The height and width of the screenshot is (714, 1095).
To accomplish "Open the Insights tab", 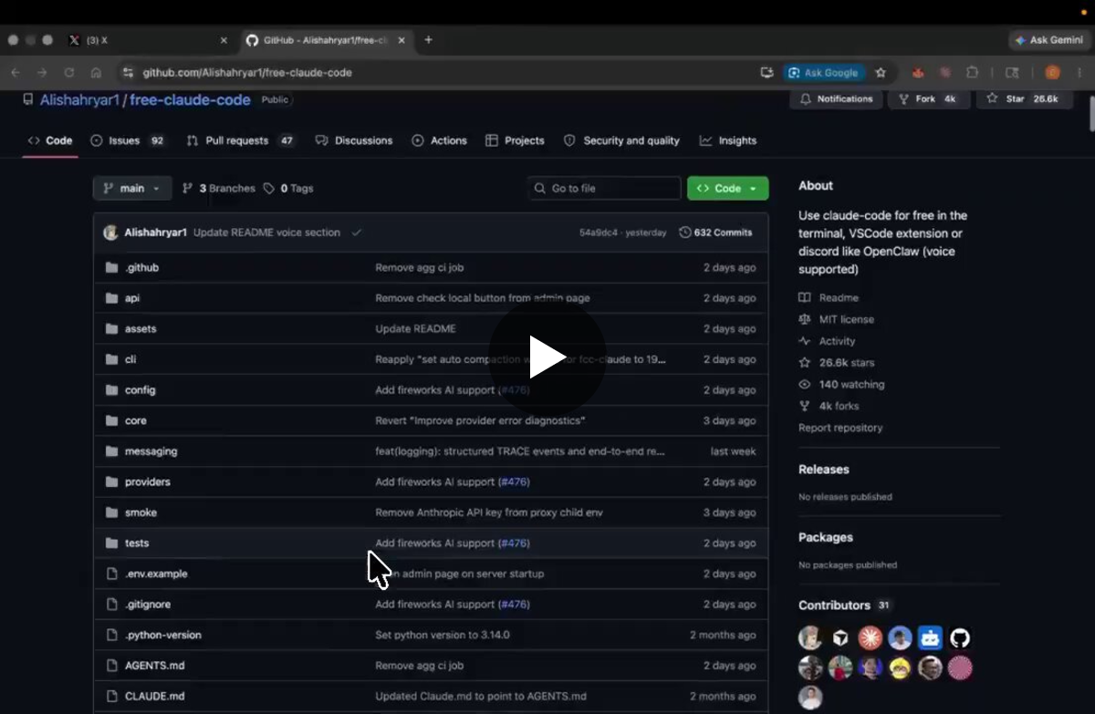I will [728, 140].
